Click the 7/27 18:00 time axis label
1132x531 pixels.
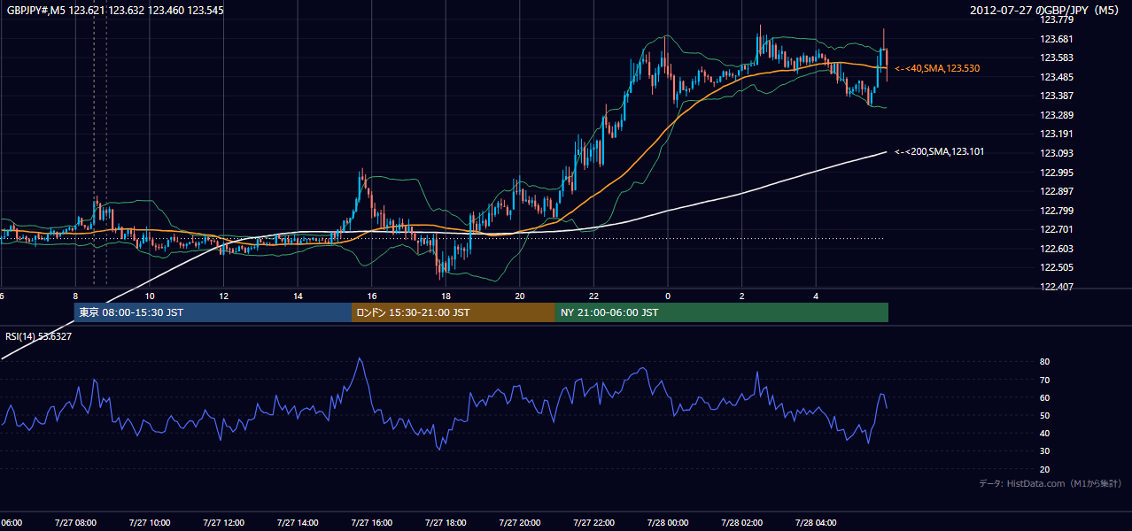click(x=445, y=522)
